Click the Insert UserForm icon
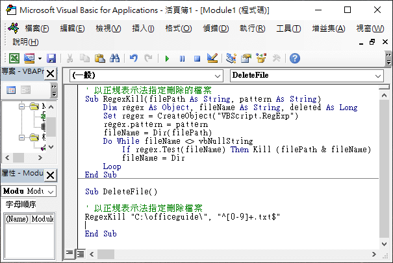Screen dimensions: 393x263 click(x=29, y=58)
